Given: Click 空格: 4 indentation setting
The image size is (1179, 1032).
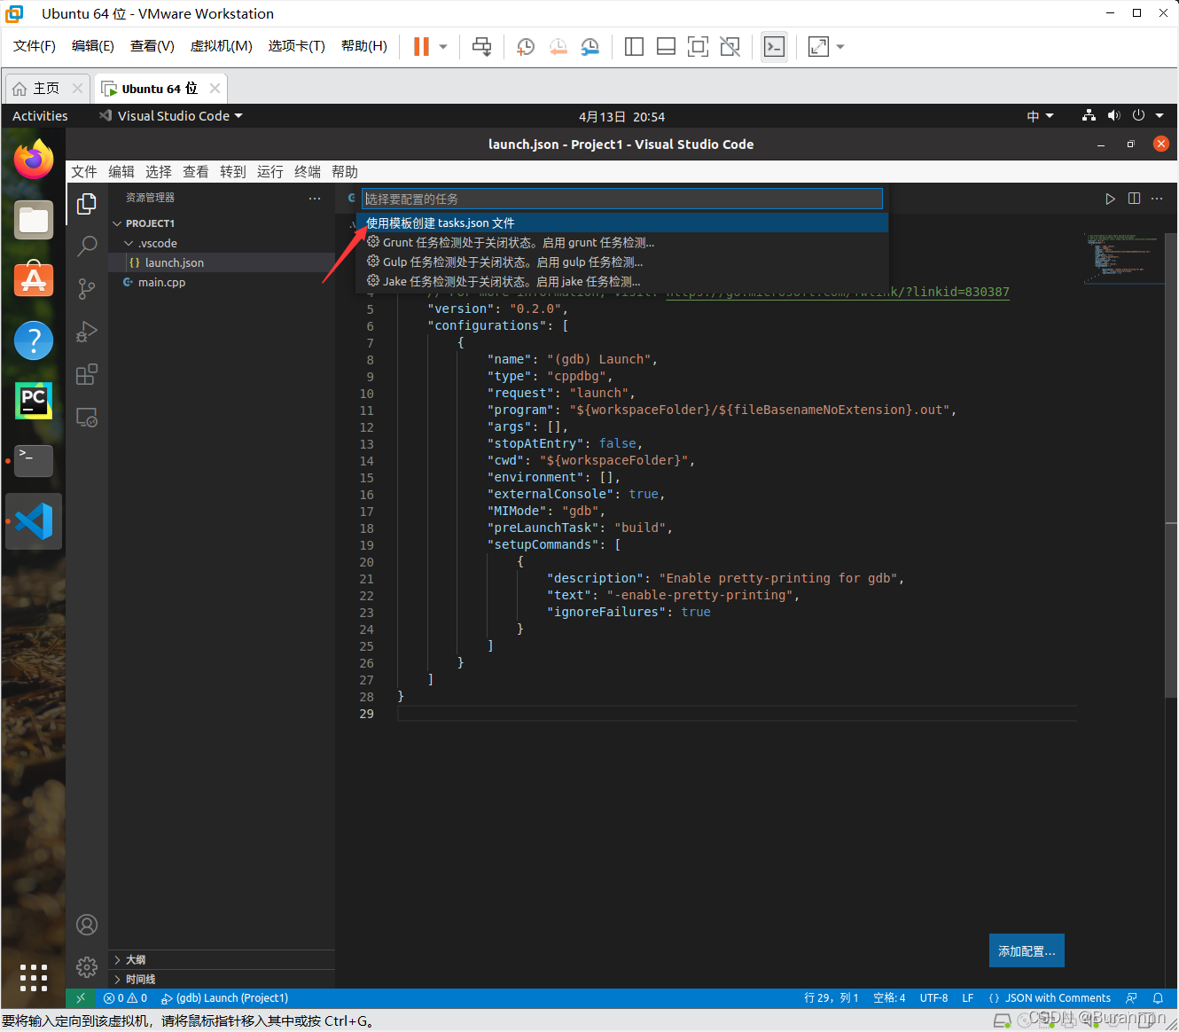Looking at the screenshot, I should [x=889, y=998].
